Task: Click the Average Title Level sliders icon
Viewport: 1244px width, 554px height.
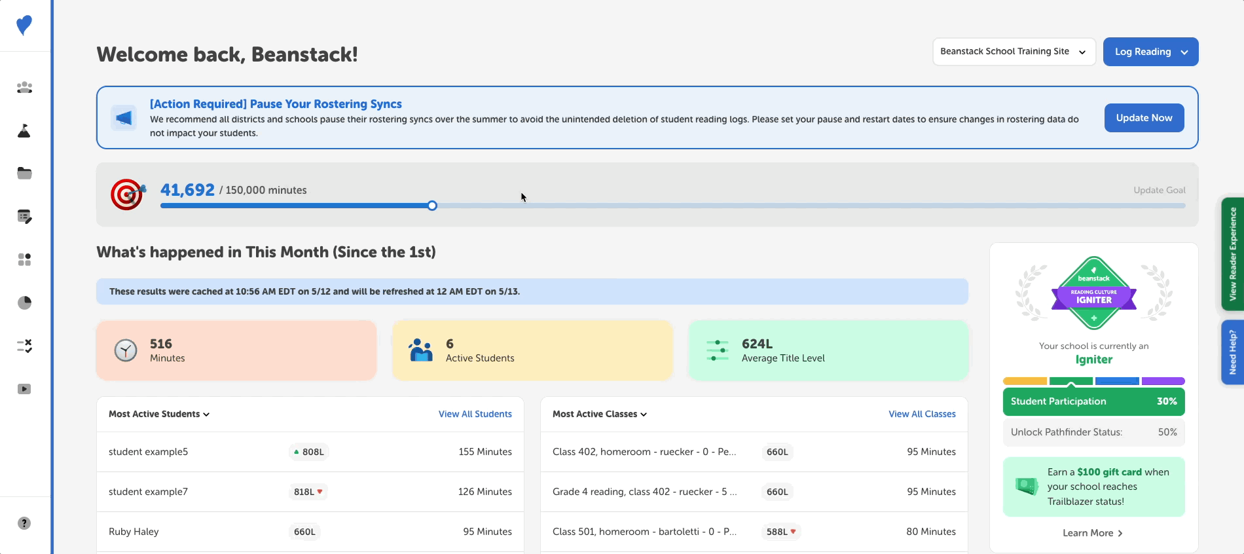Action: pyautogui.click(x=718, y=350)
